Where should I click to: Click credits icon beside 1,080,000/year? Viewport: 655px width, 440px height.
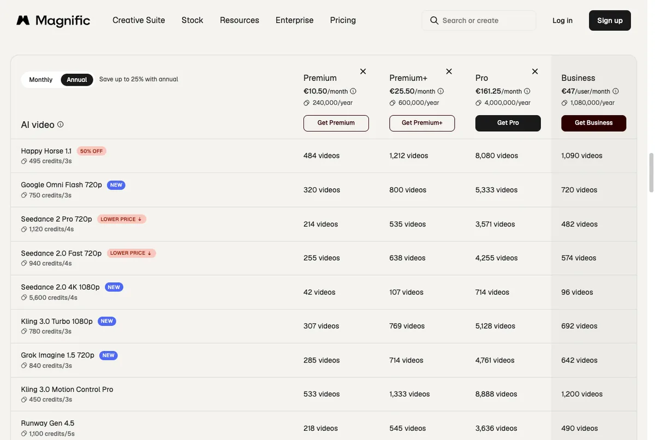coord(564,103)
